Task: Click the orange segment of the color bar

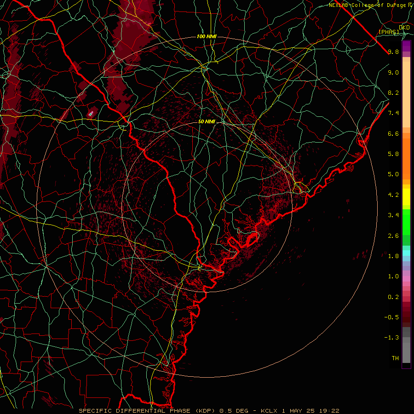Action: (x=406, y=158)
